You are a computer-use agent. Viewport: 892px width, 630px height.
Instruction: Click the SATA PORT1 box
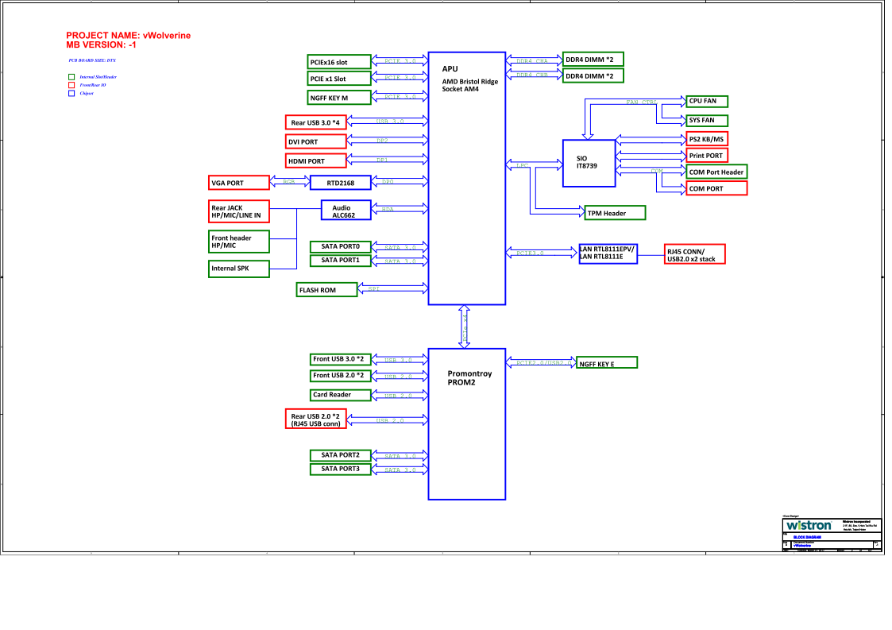click(x=340, y=260)
